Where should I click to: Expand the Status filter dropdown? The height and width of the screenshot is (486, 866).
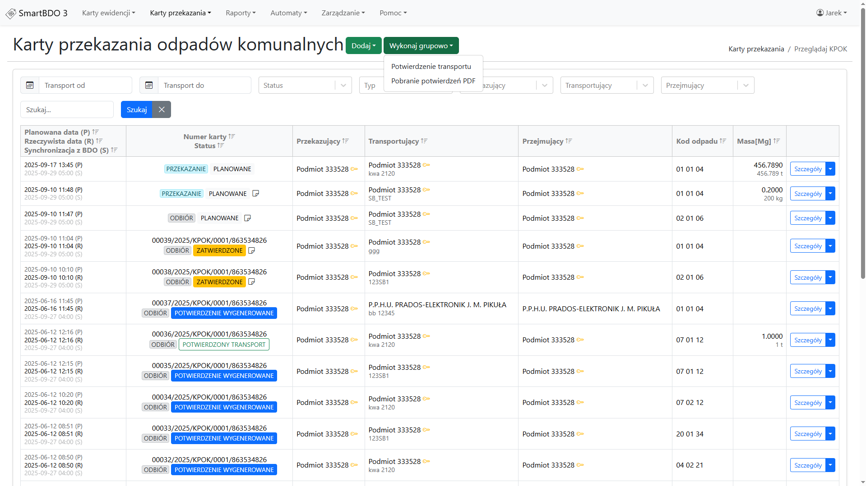[x=343, y=85]
